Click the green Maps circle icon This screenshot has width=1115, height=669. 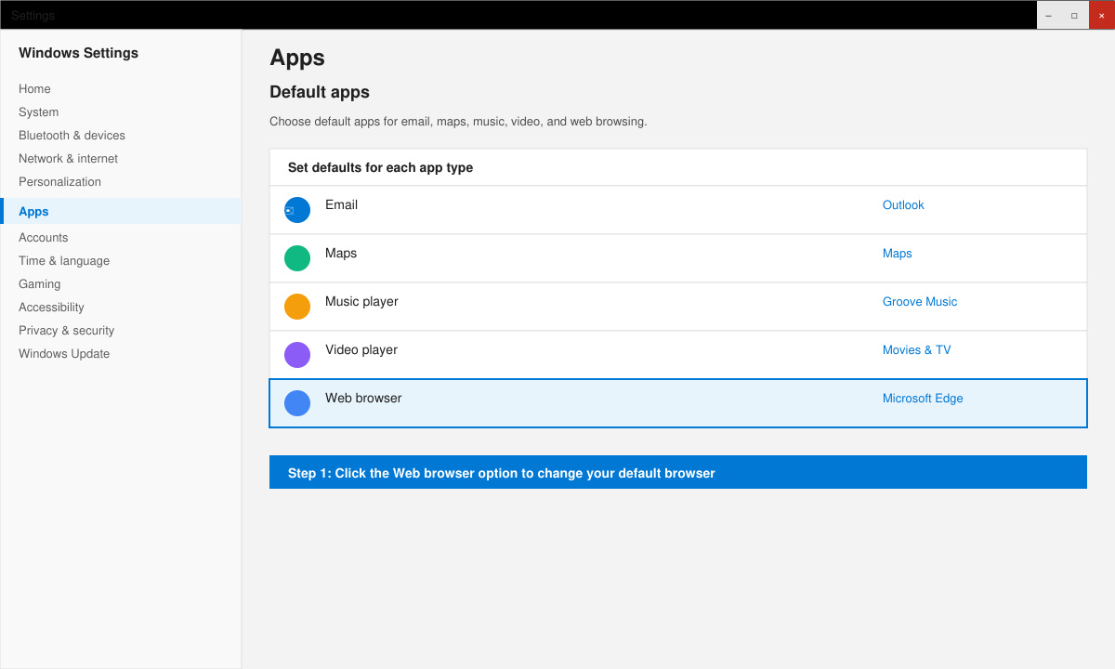[x=297, y=258]
